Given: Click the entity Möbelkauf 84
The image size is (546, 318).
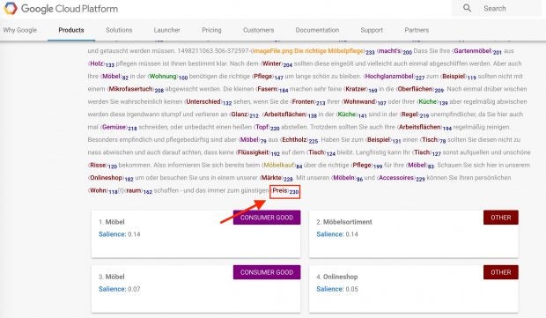Looking at the screenshot, I should (281, 166).
